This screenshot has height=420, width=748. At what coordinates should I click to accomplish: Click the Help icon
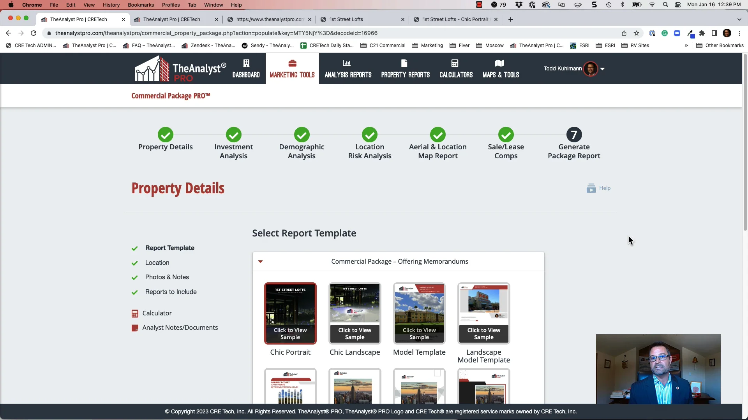pos(591,188)
